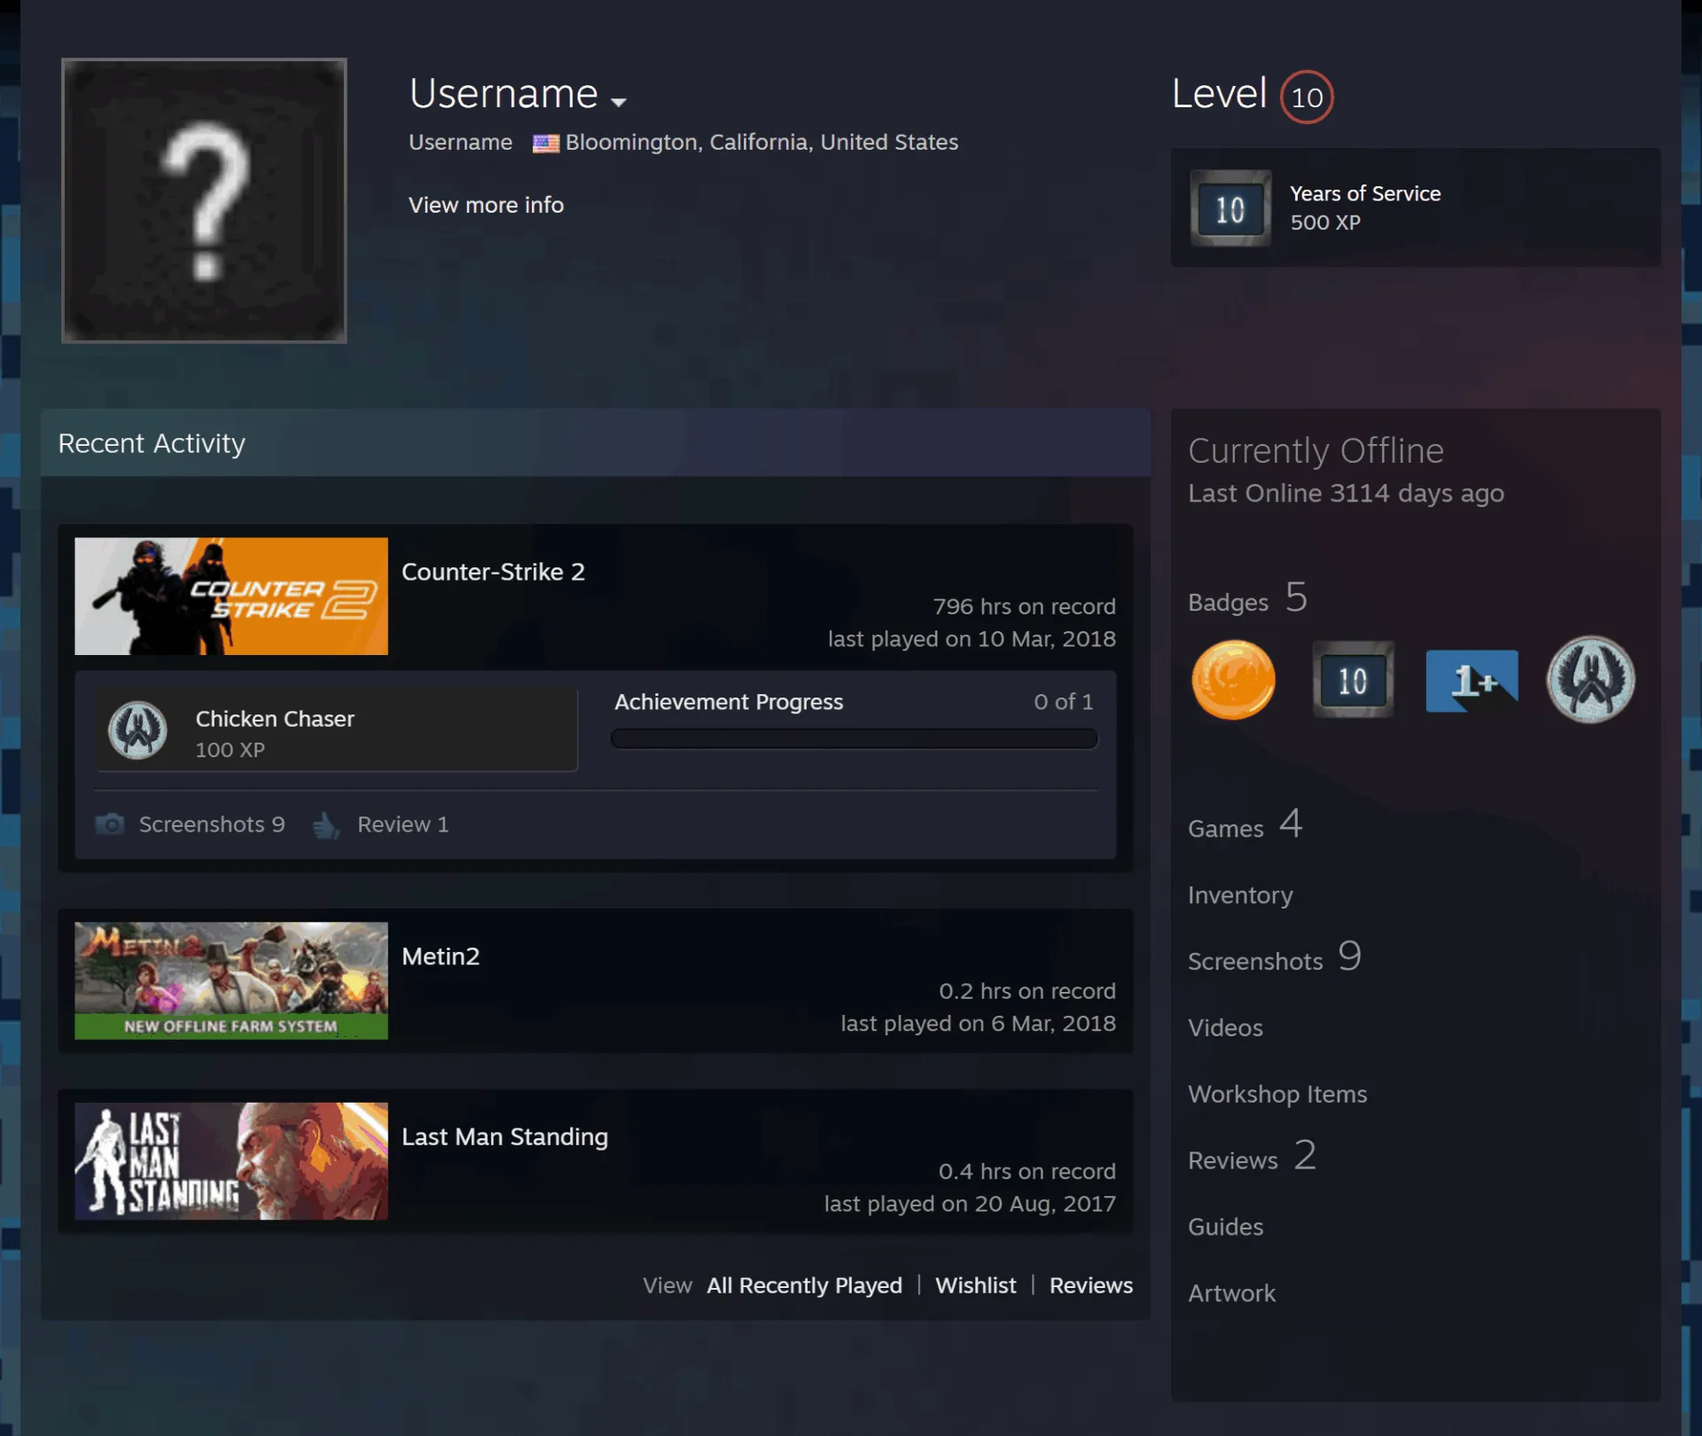Click Years of Service text
Viewport: 1702px width, 1436px height.
click(x=1365, y=193)
